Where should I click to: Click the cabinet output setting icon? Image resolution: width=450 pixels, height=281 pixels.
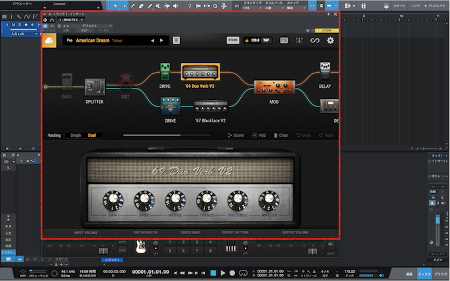(x=231, y=247)
